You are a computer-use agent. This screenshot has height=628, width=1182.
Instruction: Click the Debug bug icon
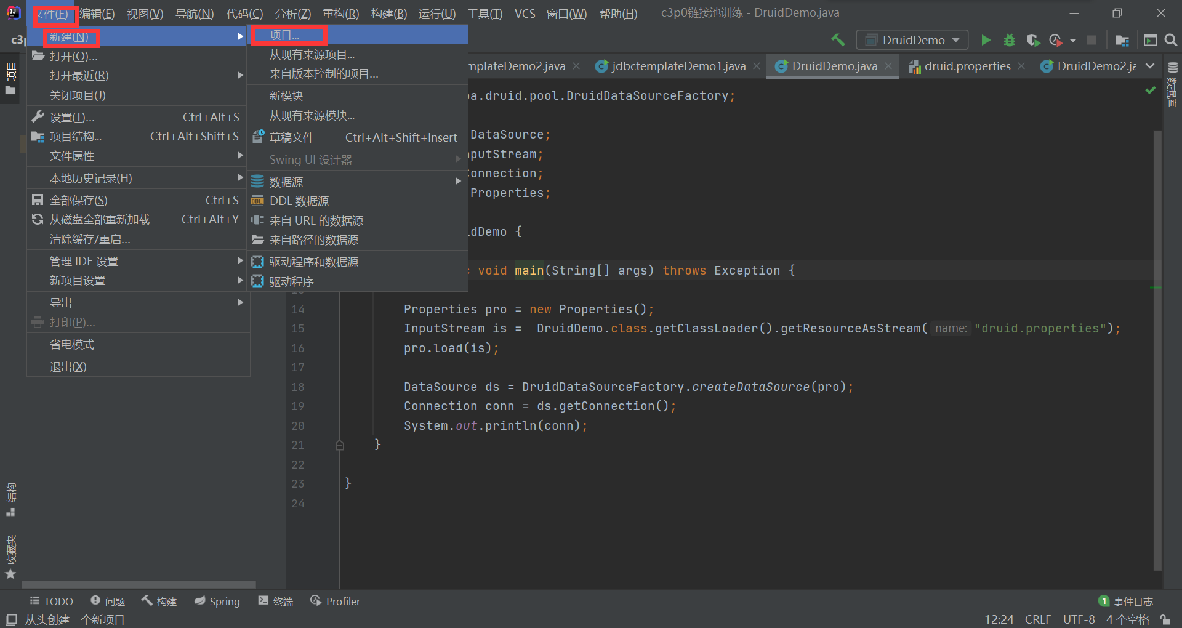[x=1010, y=40]
